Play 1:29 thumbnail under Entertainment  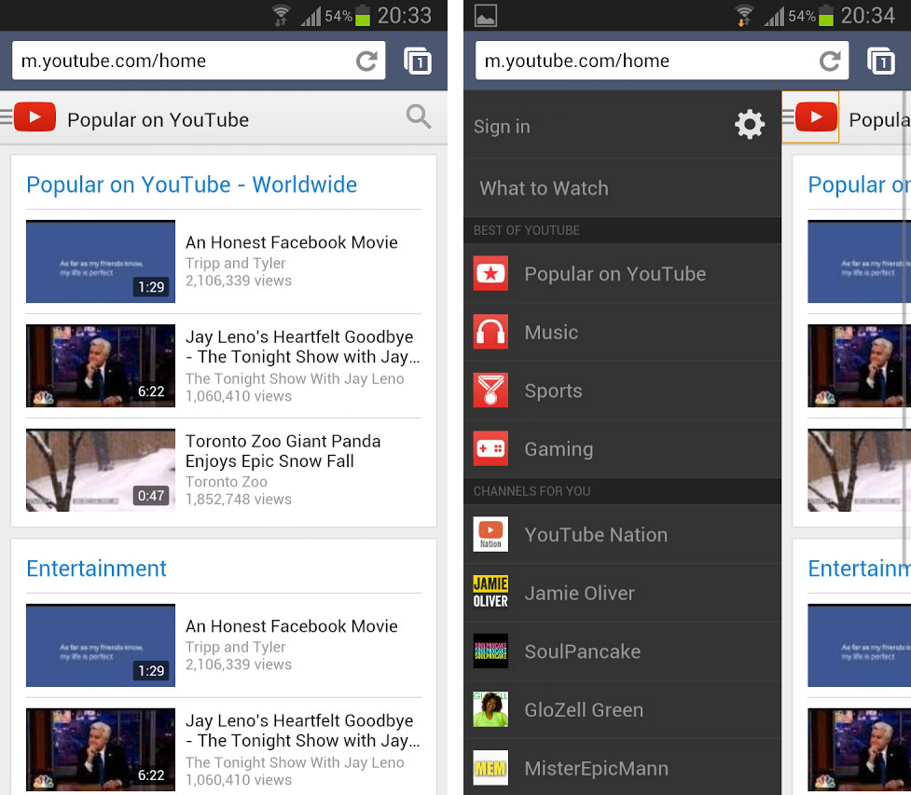tap(101, 645)
